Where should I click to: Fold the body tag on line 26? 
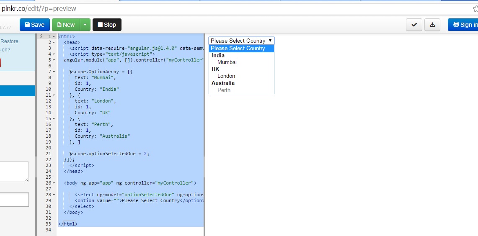coord(54,183)
